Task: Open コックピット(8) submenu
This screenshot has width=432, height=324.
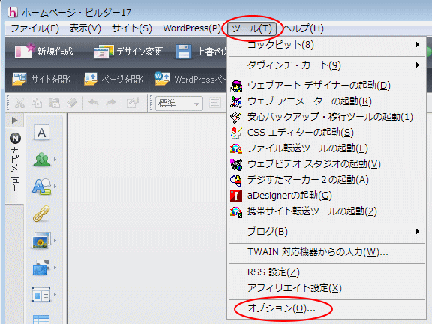Action: coord(326,45)
